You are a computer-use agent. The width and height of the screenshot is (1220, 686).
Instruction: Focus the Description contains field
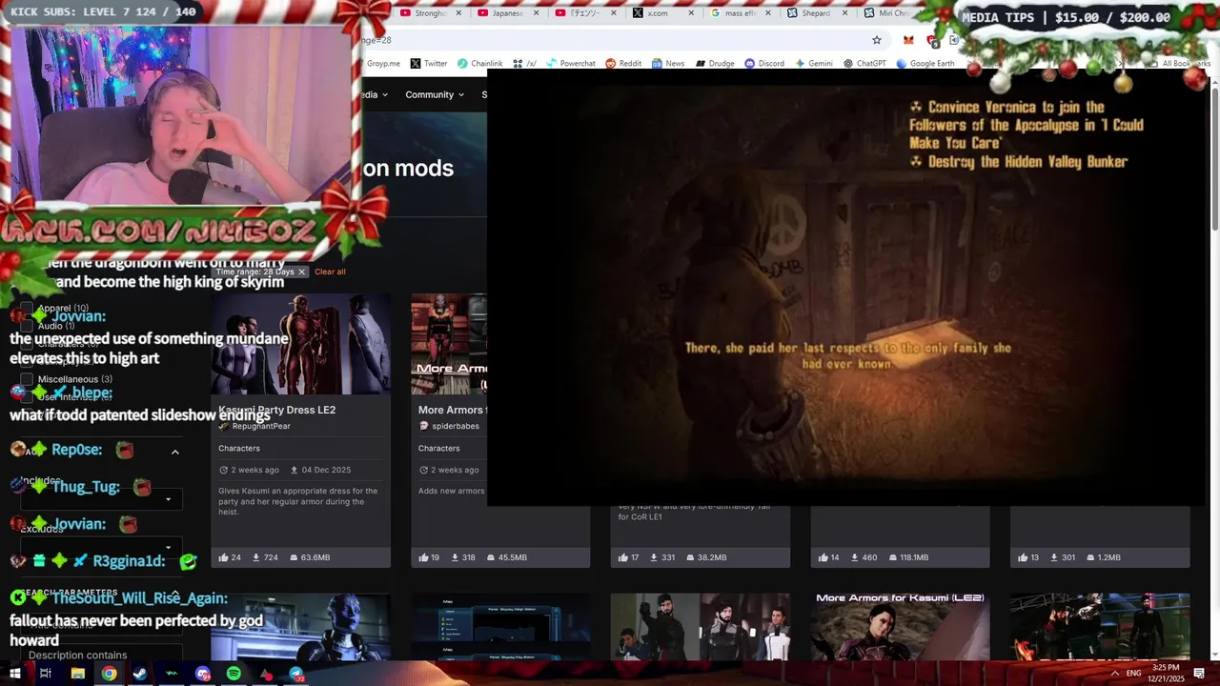click(100, 656)
